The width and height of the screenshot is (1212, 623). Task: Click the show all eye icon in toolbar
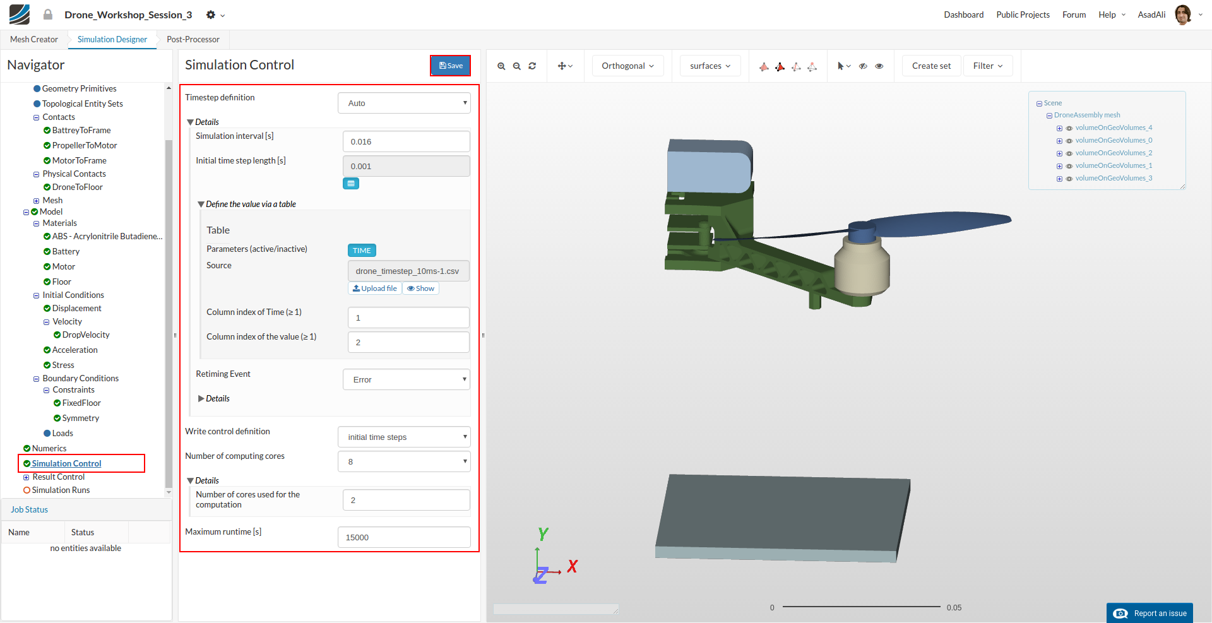pyautogui.click(x=879, y=66)
